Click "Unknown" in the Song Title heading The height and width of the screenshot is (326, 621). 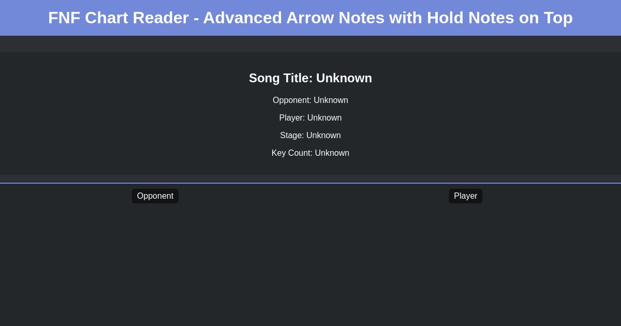point(344,78)
